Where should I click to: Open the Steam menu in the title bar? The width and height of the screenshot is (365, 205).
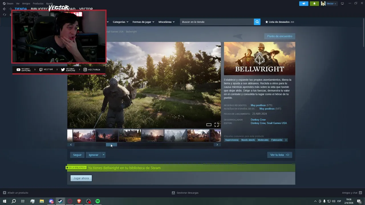click(8, 3)
